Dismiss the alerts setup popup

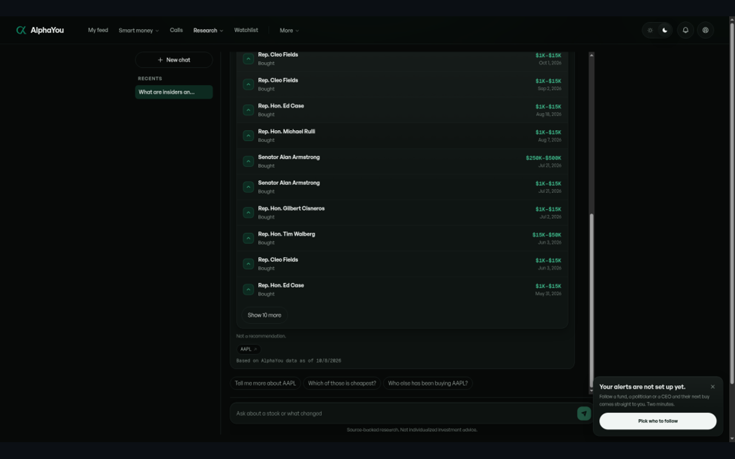pyautogui.click(x=713, y=387)
